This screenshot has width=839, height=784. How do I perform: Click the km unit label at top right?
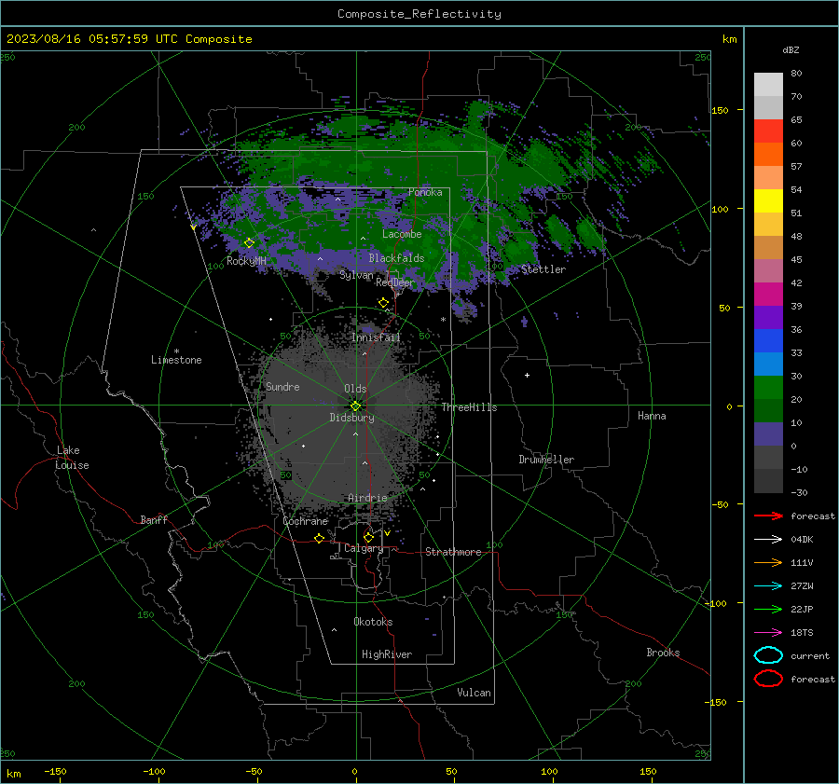click(x=729, y=39)
